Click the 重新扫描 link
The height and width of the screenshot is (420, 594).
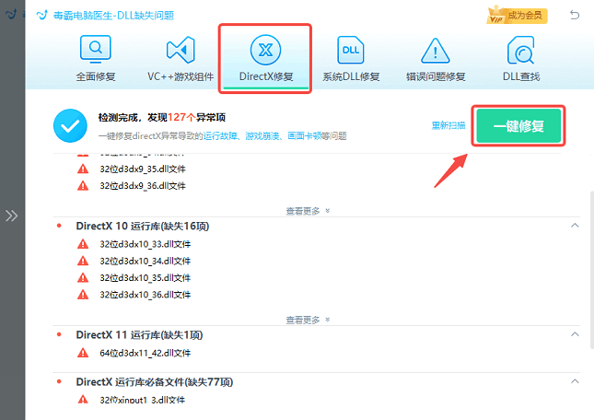point(448,125)
